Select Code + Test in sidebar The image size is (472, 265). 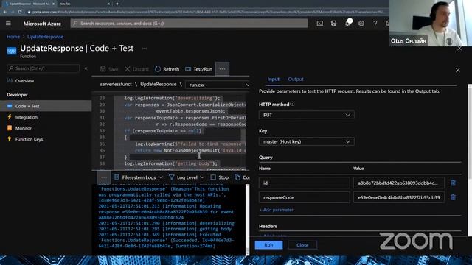click(46, 106)
